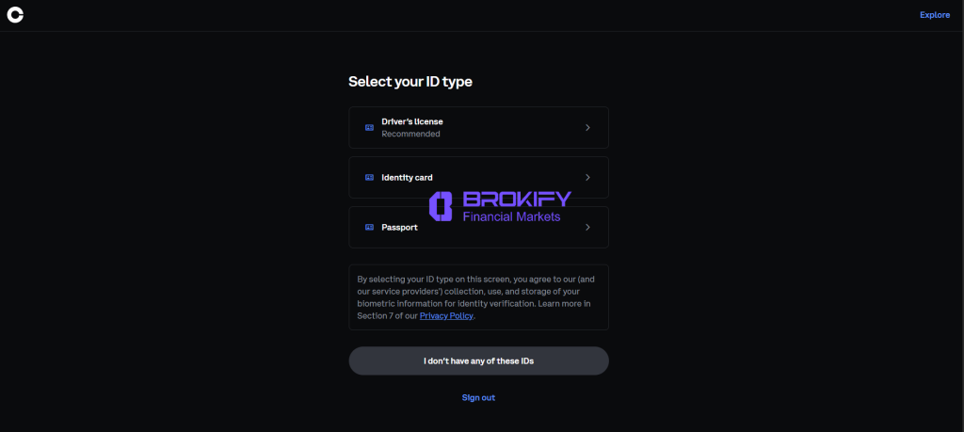
Task: Click the "Financial Markets" watermark text
Action: point(511,217)
